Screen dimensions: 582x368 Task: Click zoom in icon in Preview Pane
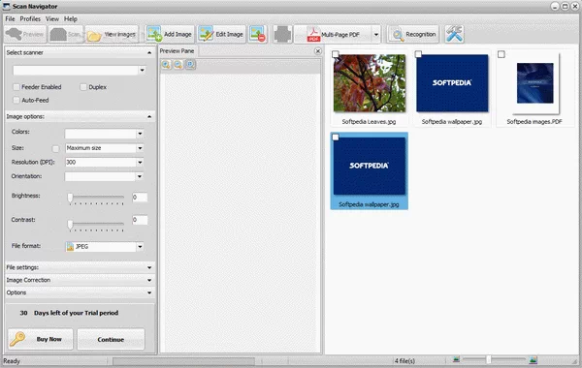[166, 65]
